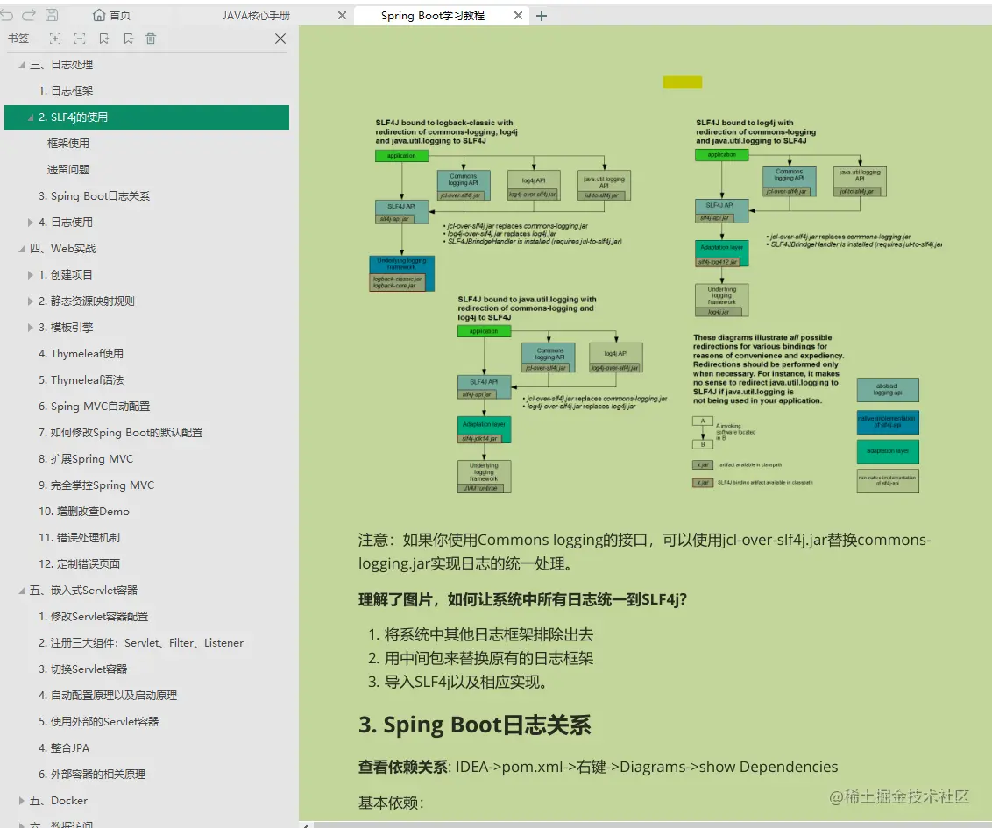Close the 书签 bookmarks panel
Image resolution: width=992 pixels, height=828 pixels.
point(280,39)
